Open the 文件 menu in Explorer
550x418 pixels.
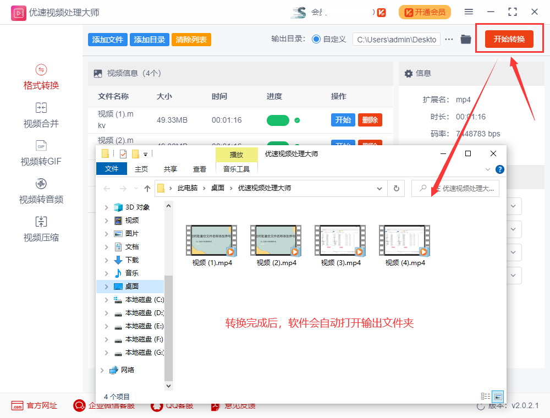(112, 169)
